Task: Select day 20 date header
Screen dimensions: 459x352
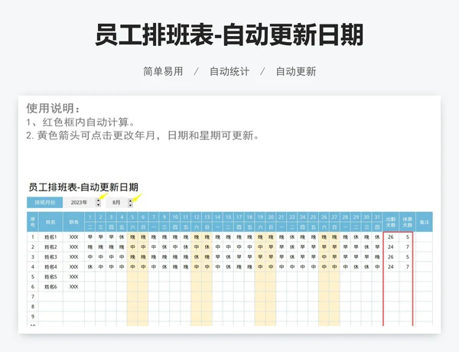Action: 271,217
